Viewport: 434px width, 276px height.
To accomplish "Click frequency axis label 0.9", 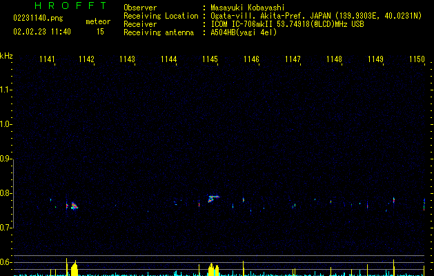I will click(x=6, y=159).
